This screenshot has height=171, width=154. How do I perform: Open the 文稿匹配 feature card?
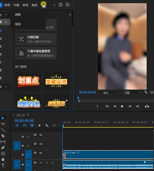[36, 39]
